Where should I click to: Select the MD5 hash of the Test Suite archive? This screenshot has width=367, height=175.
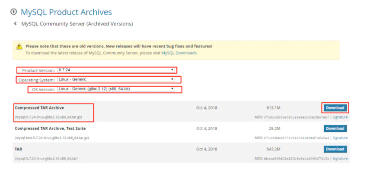[297, 138]
